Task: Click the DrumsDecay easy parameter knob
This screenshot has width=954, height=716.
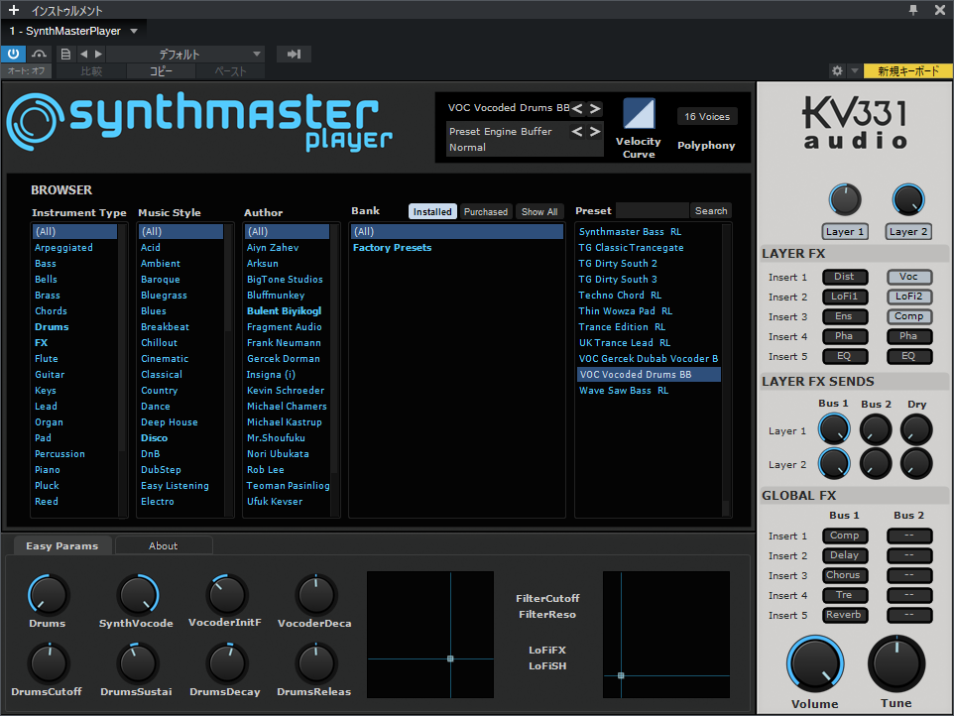Action: [x=226, y=664]
